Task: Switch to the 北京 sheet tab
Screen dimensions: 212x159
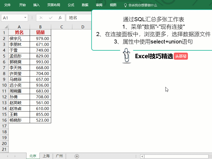Action: [33, 156]
